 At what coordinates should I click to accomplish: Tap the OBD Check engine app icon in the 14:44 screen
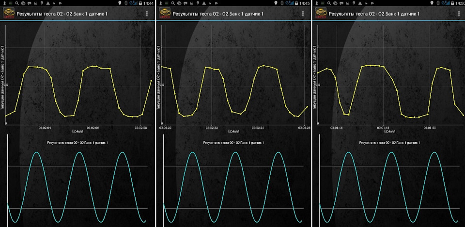tap(9, 14)
